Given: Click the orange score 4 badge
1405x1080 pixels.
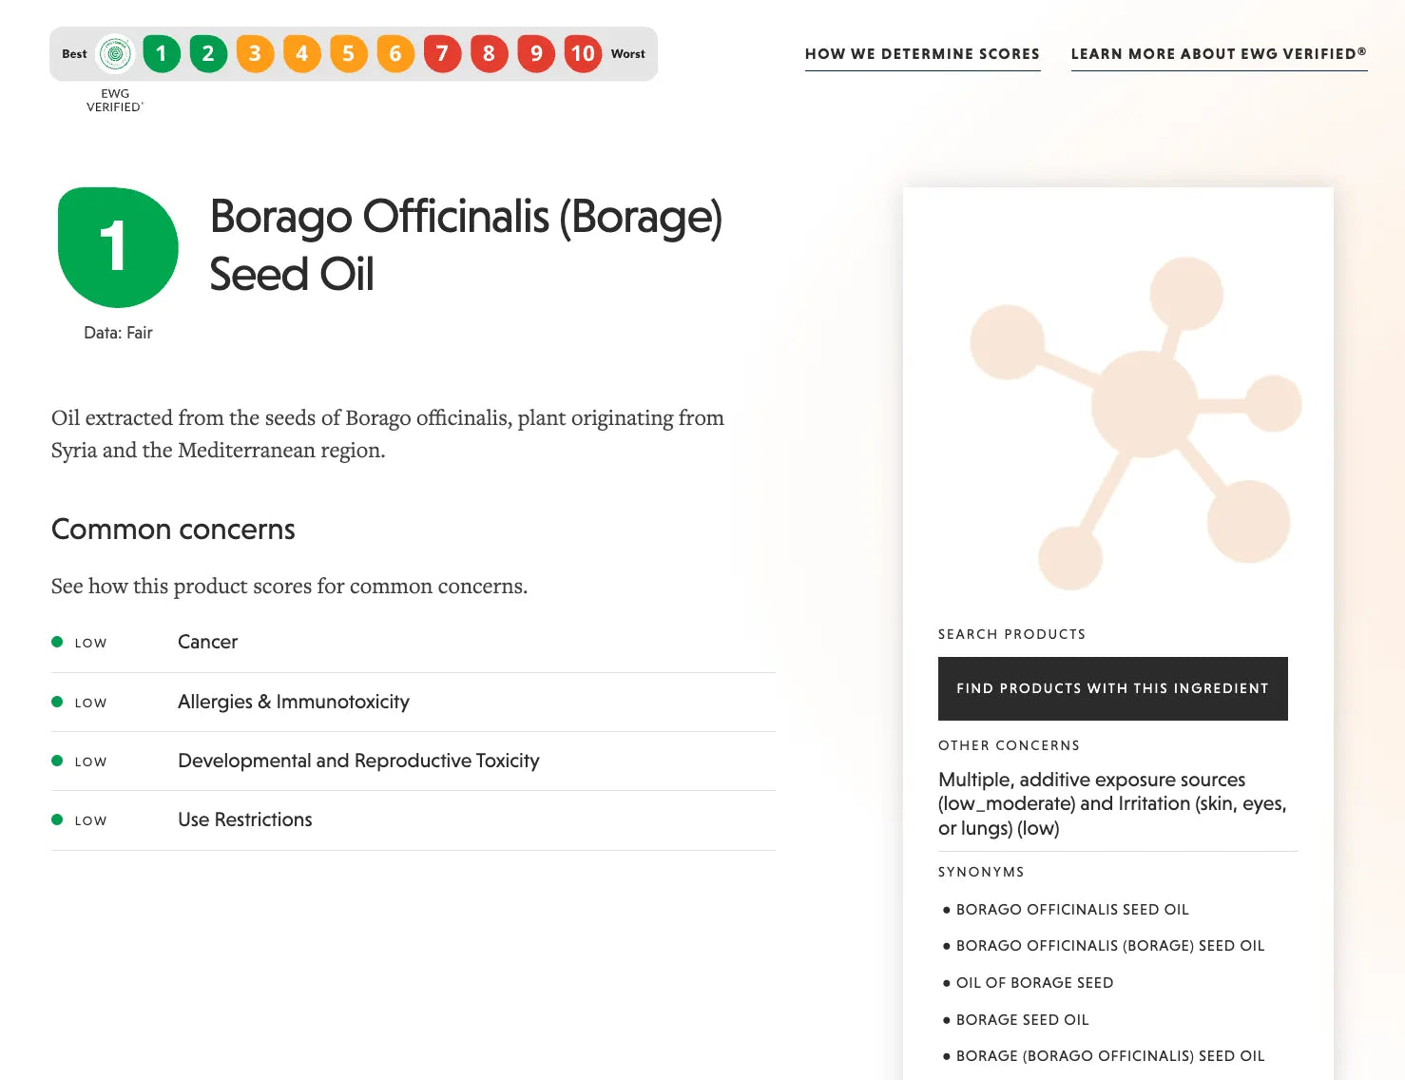Looking at the screenshot, I should tap(301, 54).
